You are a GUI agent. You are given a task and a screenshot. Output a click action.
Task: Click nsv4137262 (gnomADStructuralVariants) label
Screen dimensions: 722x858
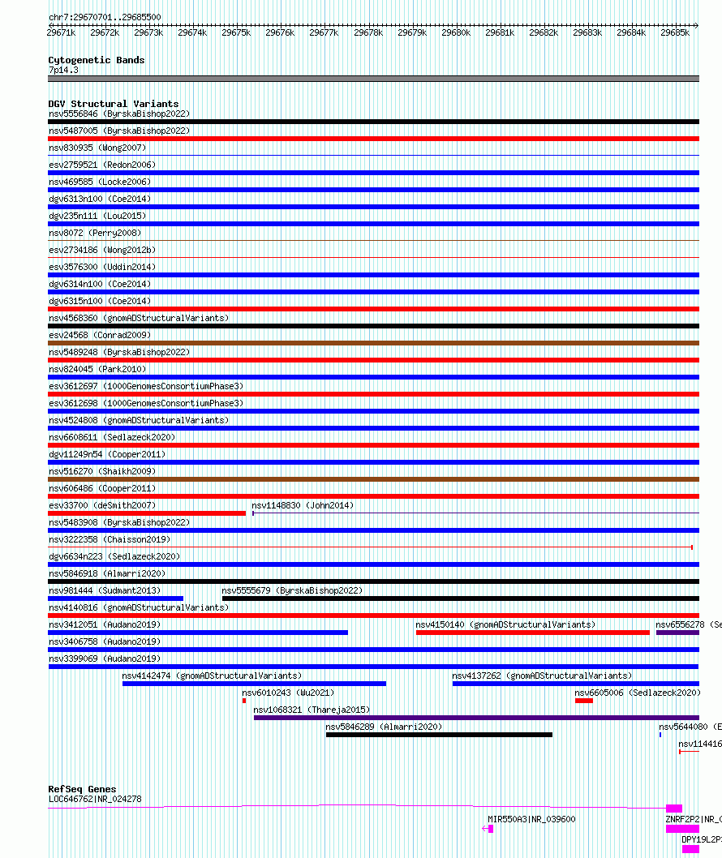[542, 676]
